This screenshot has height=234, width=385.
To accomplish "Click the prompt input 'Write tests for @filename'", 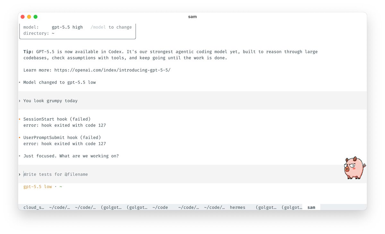I will pos(193,174).
